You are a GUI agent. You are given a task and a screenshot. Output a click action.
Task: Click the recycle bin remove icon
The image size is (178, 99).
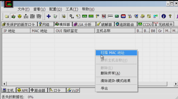(x=55, y=16)
